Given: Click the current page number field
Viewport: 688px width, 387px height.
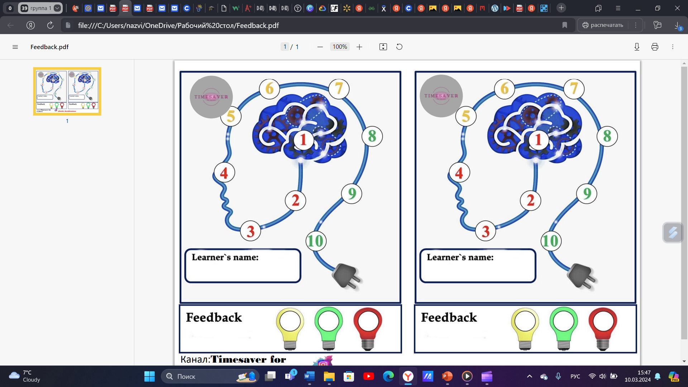Looking at the screenshot, I should [x=285, y=47].
